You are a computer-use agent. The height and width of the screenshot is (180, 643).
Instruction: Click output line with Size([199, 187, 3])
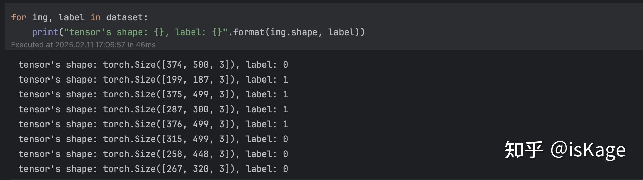coord(153,80)
